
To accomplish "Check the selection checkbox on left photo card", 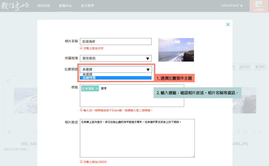I will point(8,81).
